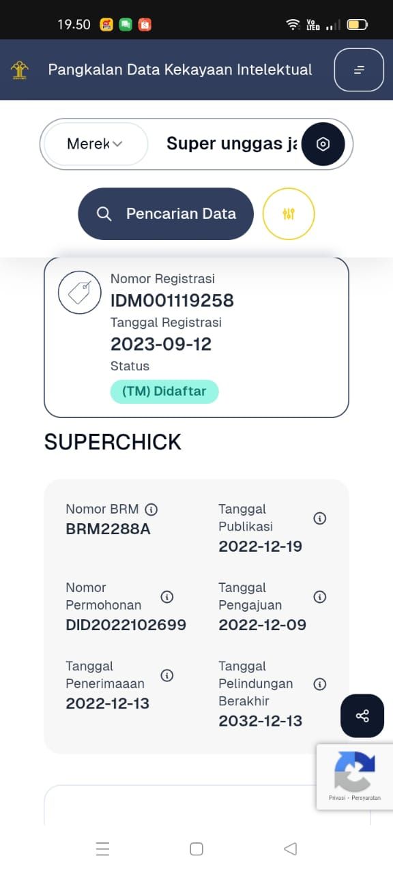Open Pangkalan Data Kekayaan Intelektual title link

pyautogui.click(x=180, y=70)
